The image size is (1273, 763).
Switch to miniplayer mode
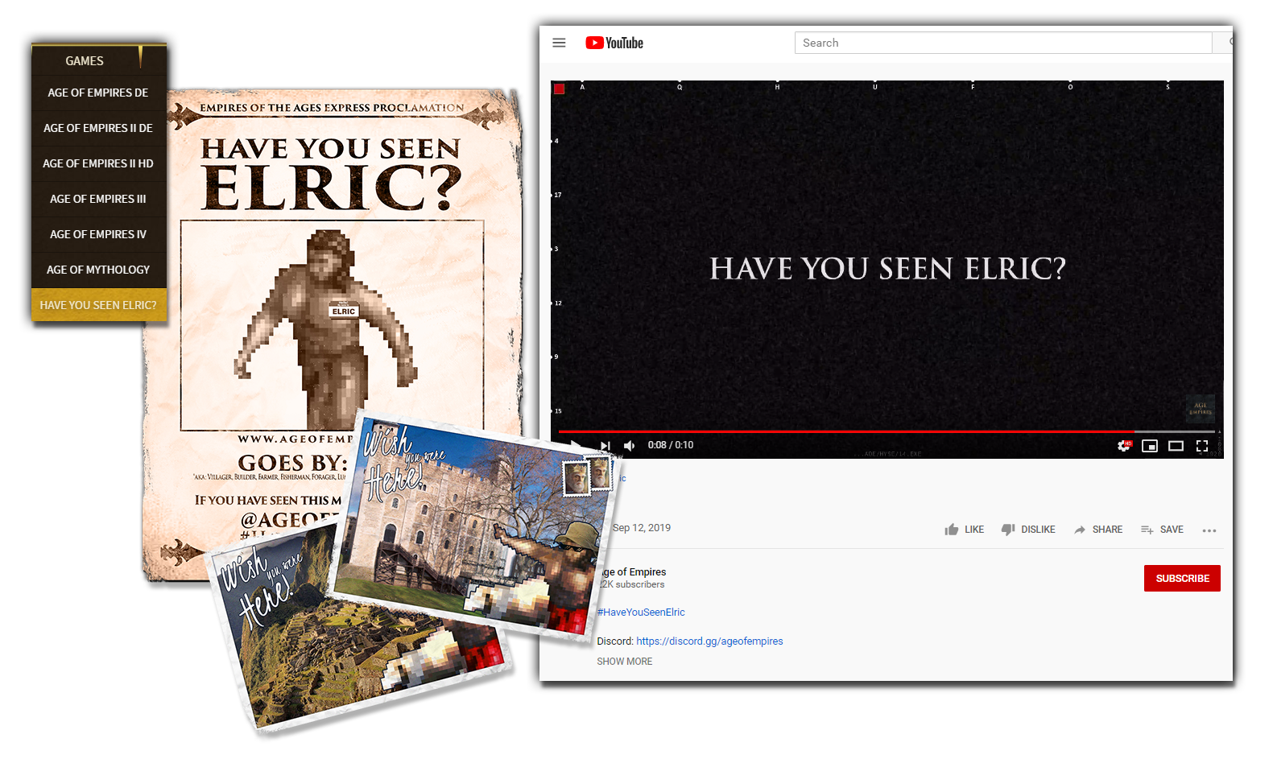click(x=1150, y=445)
